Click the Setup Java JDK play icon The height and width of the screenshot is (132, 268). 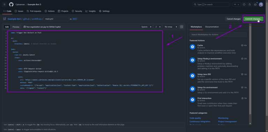193,76
